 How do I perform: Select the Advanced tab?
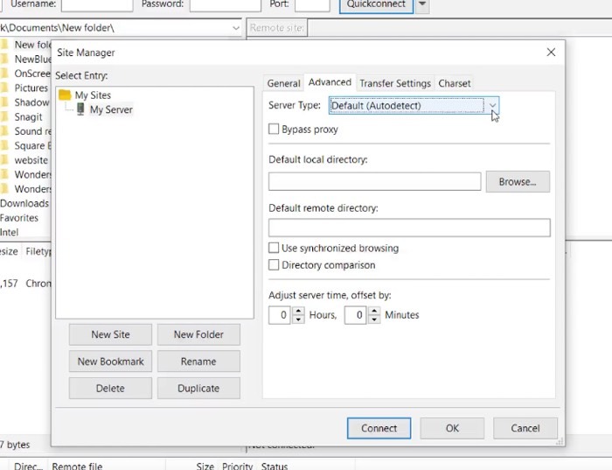pos(330,82)
